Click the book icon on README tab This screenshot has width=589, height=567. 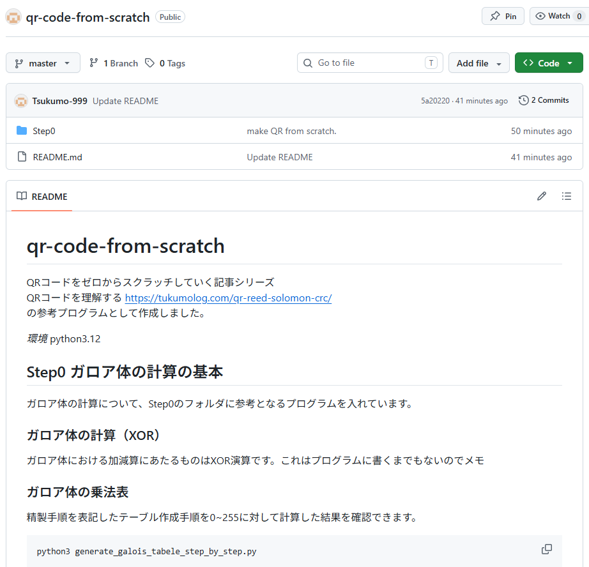[22, 196]
